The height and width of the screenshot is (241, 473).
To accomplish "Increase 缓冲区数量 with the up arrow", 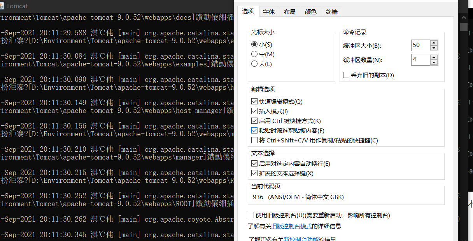I will [434, 57].
